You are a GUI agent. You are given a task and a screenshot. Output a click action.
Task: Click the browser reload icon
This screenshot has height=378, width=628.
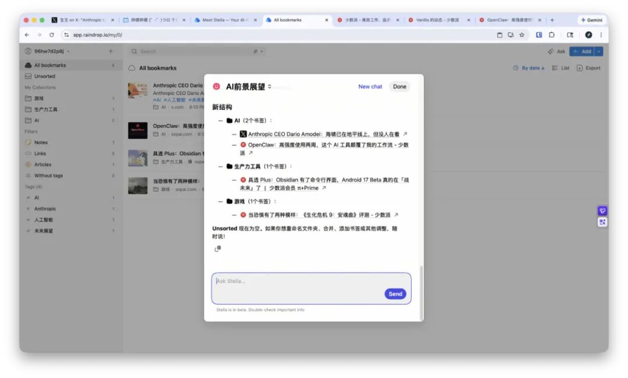(52, 35)
